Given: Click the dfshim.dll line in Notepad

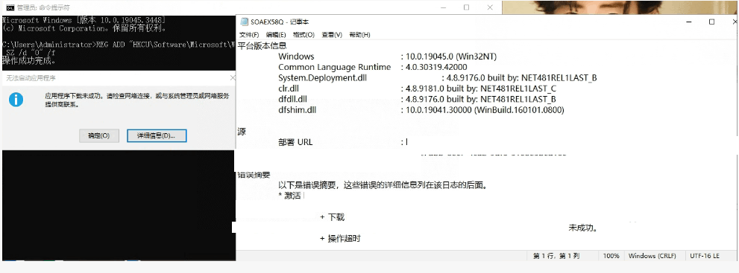Looking at the screenshot, I should (421, 110).
